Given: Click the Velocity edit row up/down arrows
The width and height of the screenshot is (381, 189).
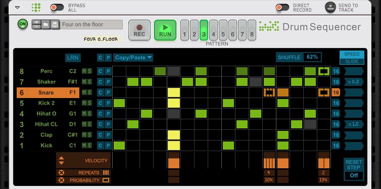Looking at the screenshot, I should 62,160.
